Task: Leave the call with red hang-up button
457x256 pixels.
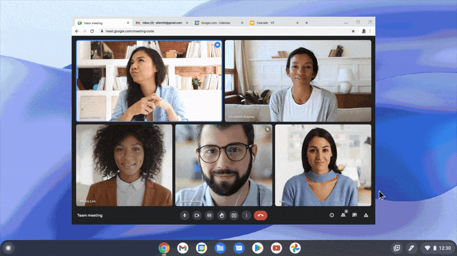Action: click(260, 215)
